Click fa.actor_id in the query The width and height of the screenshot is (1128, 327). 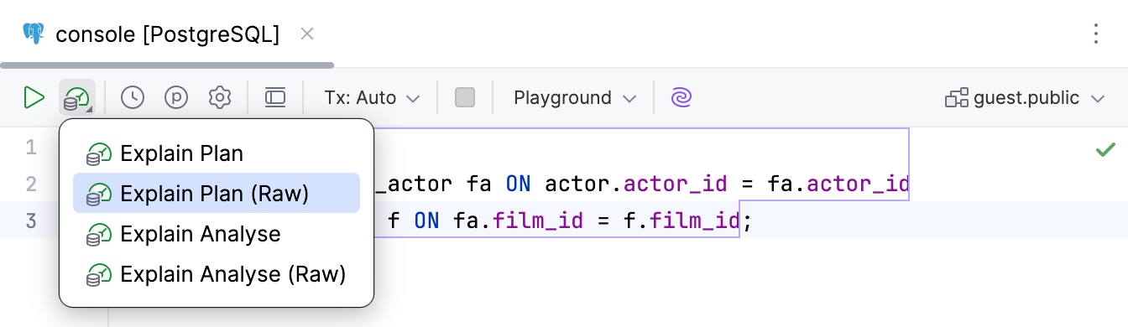[838, 184]
